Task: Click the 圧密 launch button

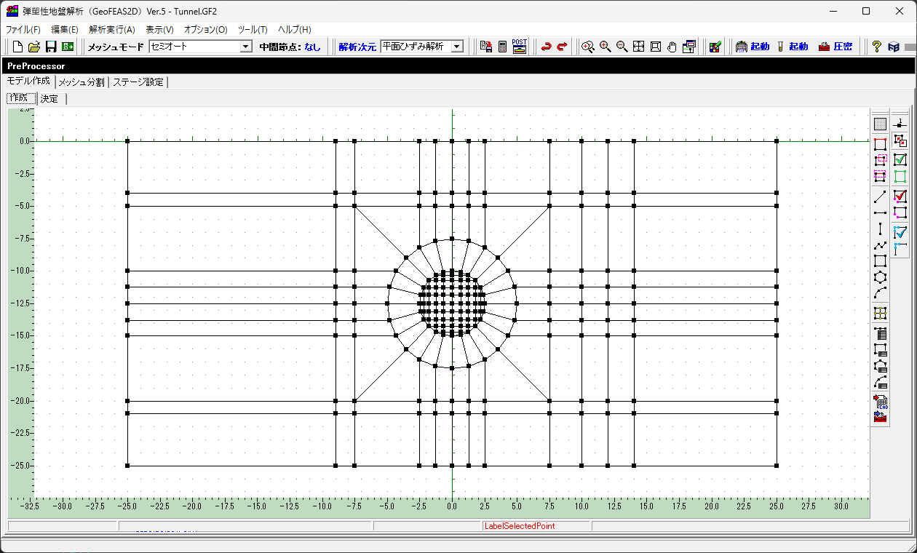Action: point(835,47)
